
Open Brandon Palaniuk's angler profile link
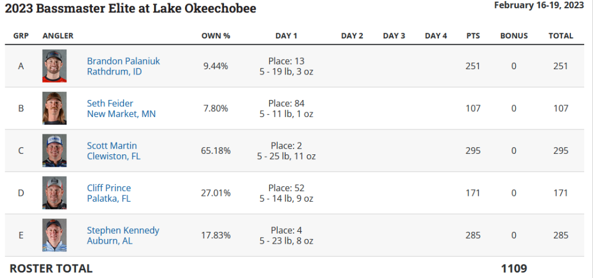[x=123, y=61]
